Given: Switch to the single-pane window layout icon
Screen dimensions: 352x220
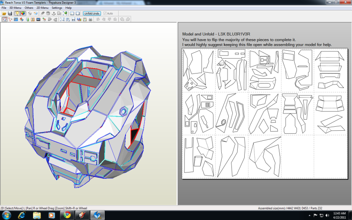Looking at the screenshot, I should [78, 14].
